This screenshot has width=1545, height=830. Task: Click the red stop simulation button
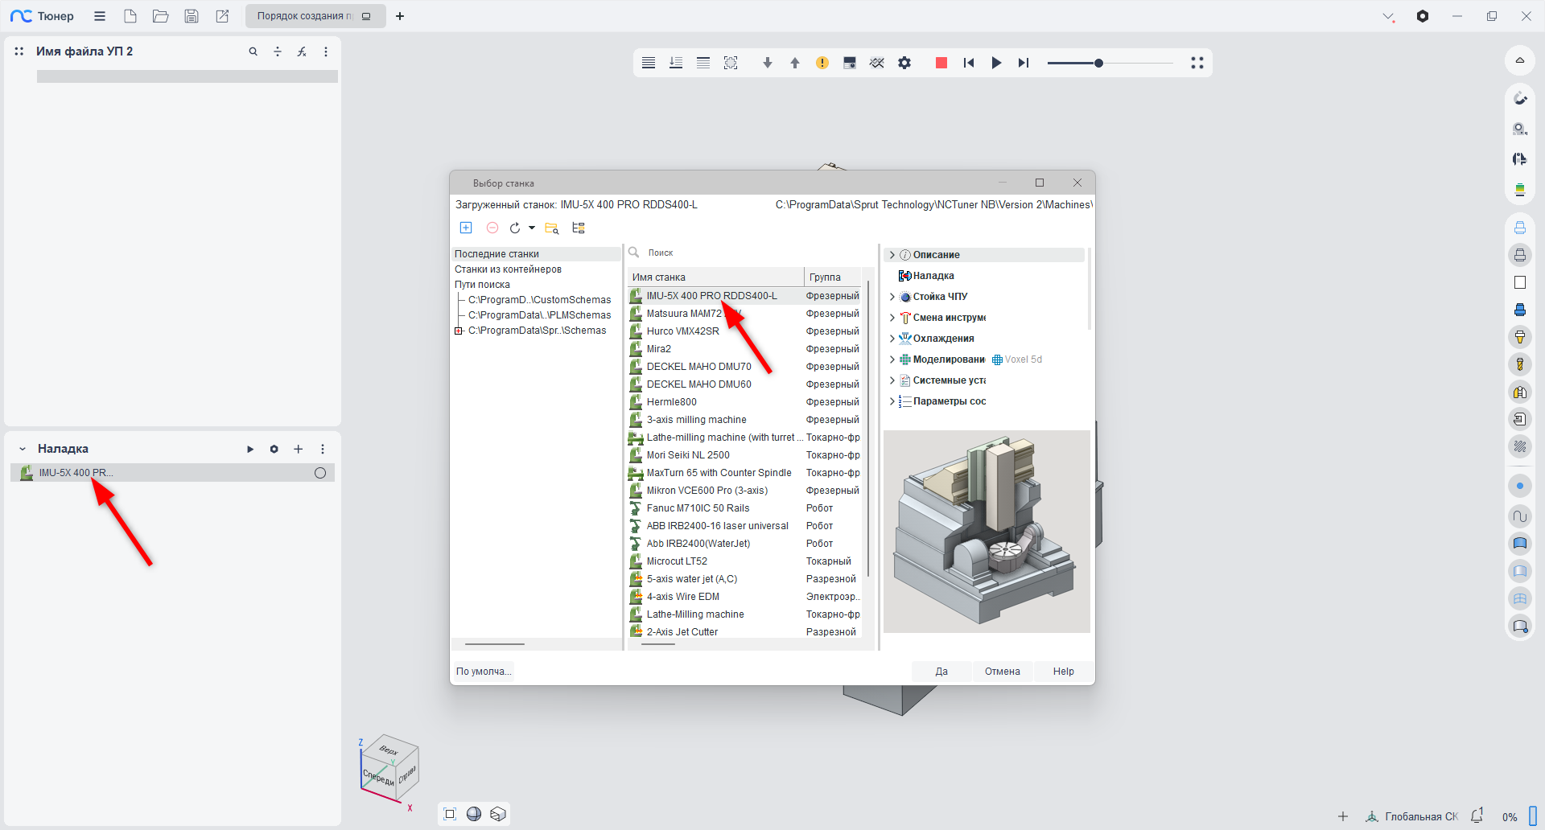(941, 63)
